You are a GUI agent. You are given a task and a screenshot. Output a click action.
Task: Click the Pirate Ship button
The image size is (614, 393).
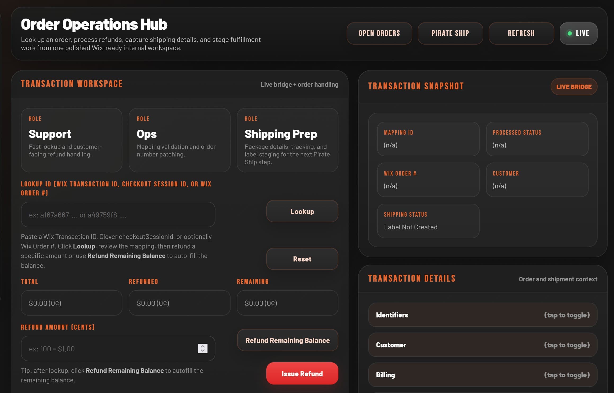(450, 33)
